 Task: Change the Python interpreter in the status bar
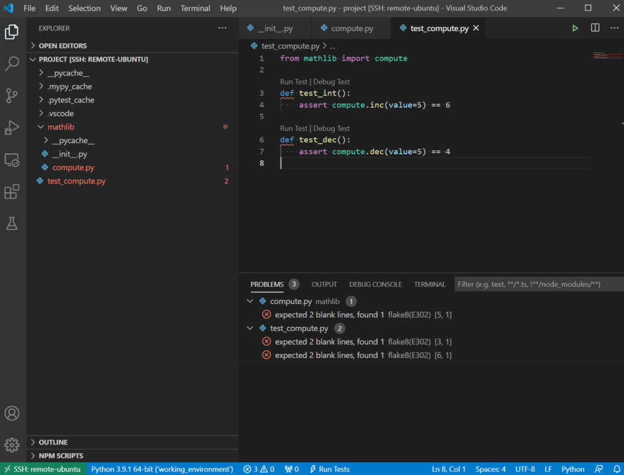[162, 469]
